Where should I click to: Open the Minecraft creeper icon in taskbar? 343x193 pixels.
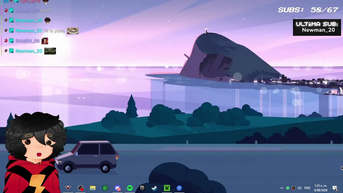pyautogui.click(x=167, y=188)
